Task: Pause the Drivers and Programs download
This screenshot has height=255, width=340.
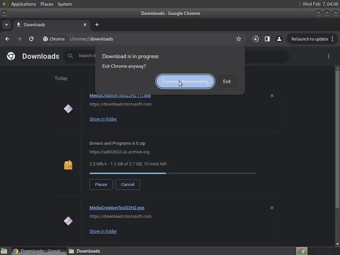Action: [101, 184]
